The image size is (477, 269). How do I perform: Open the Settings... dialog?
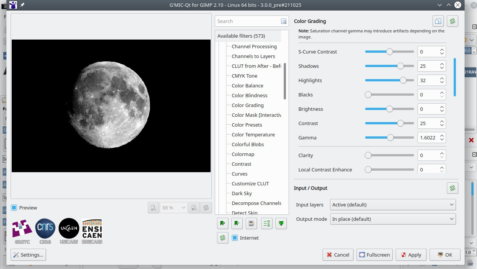28,255
